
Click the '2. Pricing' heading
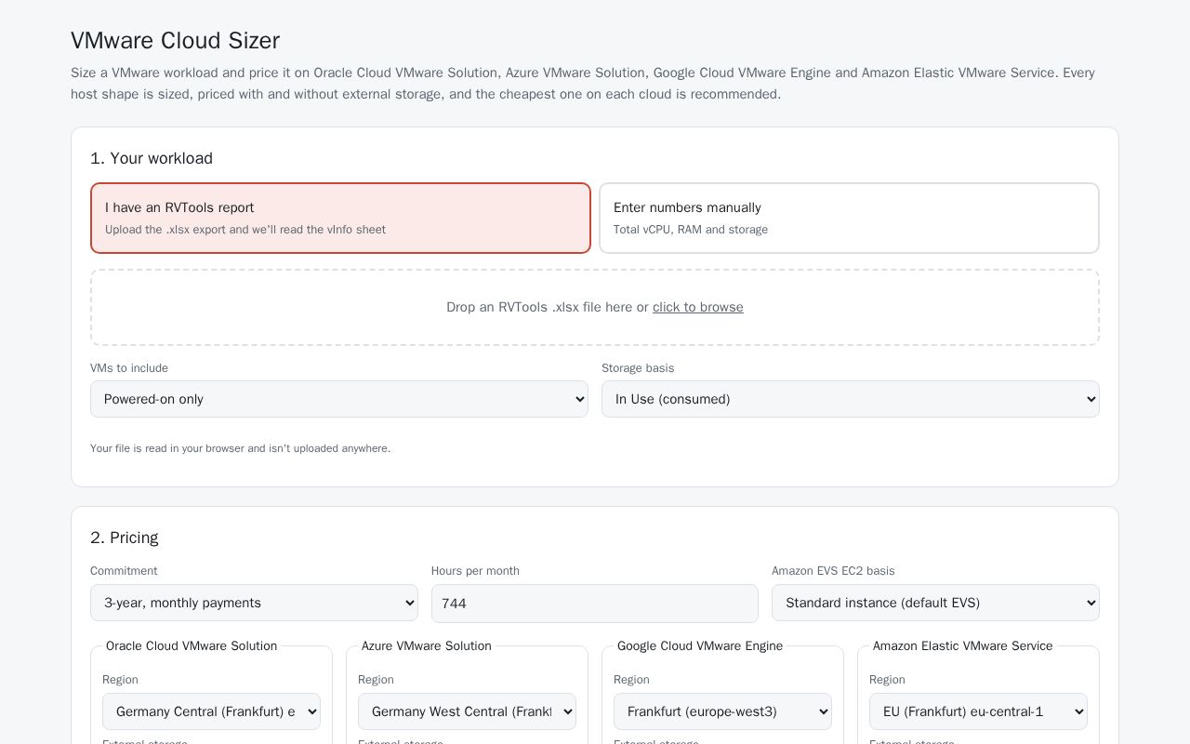[125, 538]
